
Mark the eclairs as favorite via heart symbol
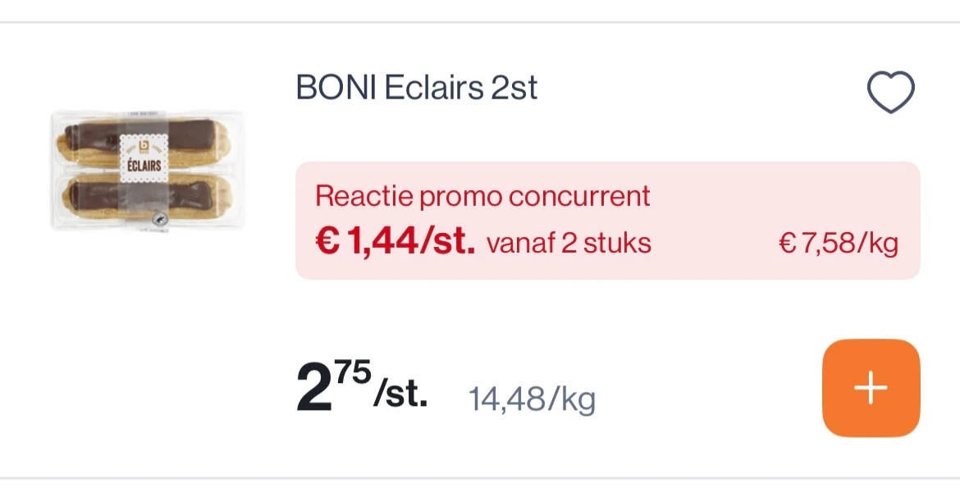891,90
